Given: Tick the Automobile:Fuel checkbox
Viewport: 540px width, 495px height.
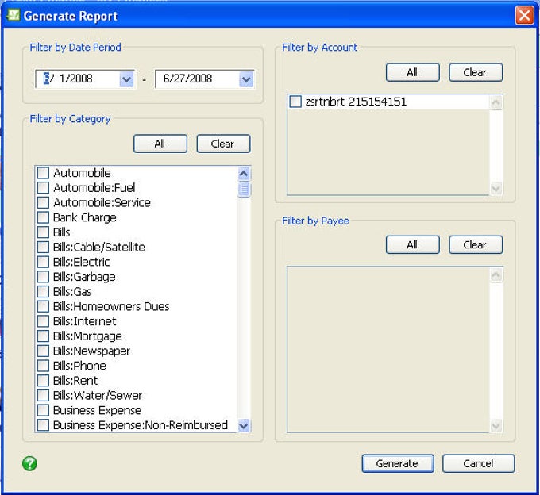Looking at the screenshot, I should click(43, 187).
